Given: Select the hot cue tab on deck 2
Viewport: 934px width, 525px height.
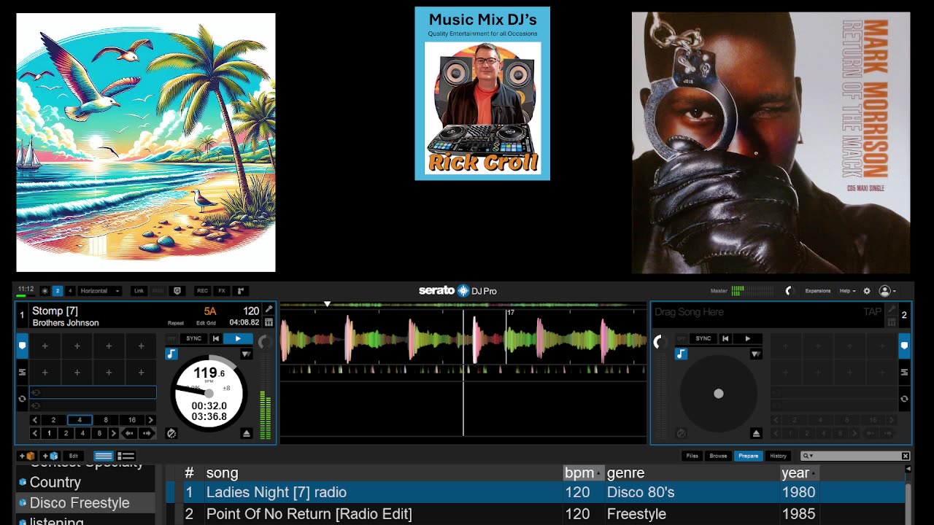Looking at the screenshot, I should [904, 346].
